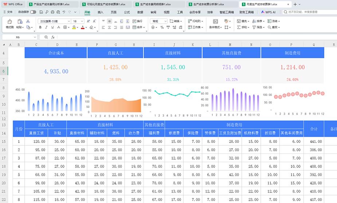Click the WPS AI button
The width and height of the screenshot is (337, 203).
tap(268, 12)
